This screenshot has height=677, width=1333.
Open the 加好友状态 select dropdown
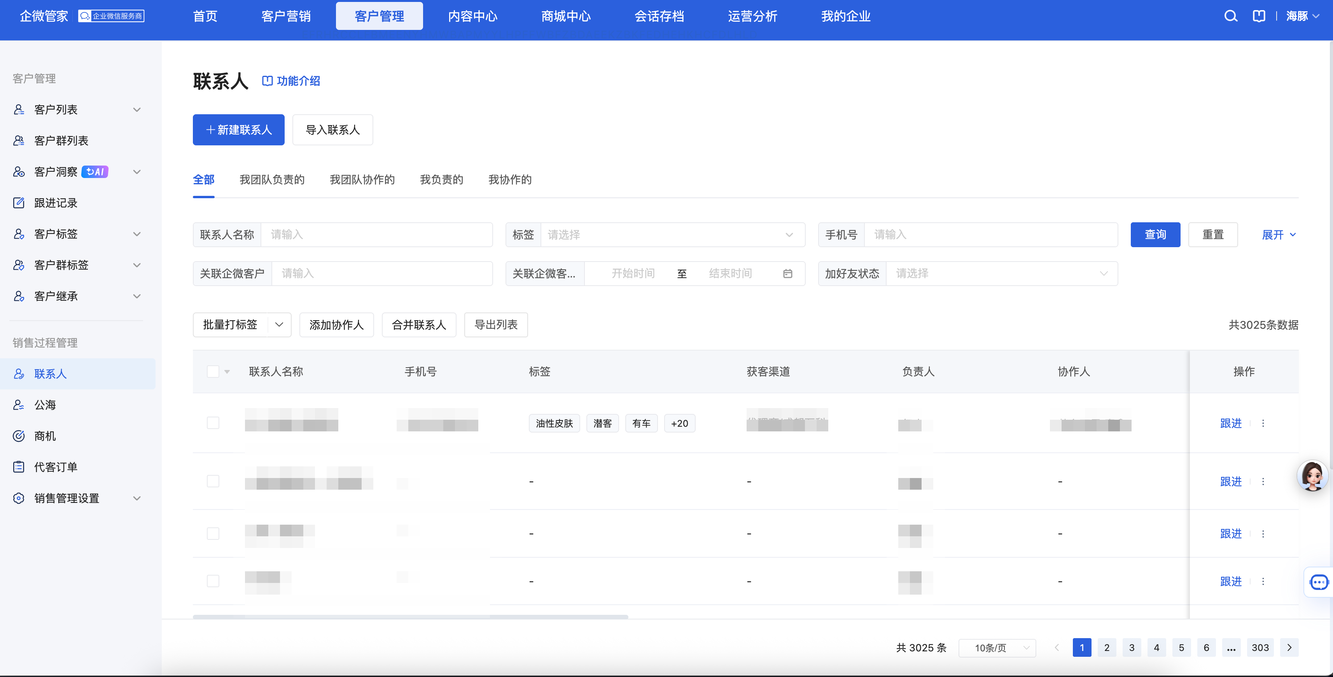click(x=1001, y=274)
